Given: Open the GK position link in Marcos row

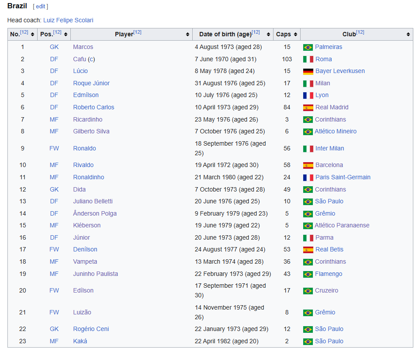Looking at the screenshot, I should tap(54, 47).
